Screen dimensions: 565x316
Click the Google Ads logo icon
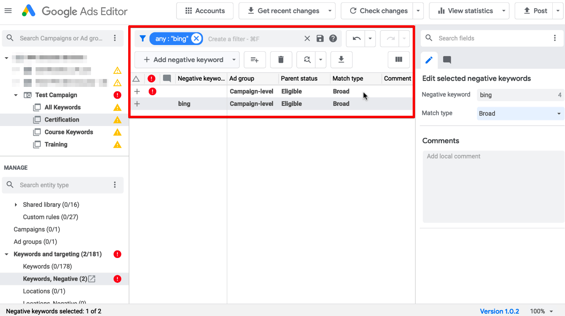coord(28,11)
